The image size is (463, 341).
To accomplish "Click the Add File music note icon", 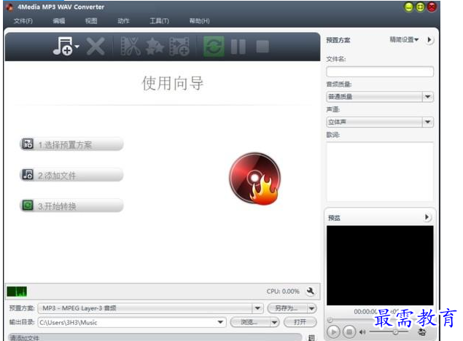I will 63,47.
